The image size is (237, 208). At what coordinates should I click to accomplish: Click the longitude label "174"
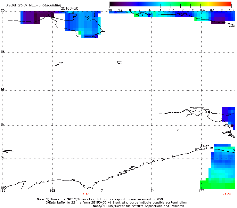point(151,191)
